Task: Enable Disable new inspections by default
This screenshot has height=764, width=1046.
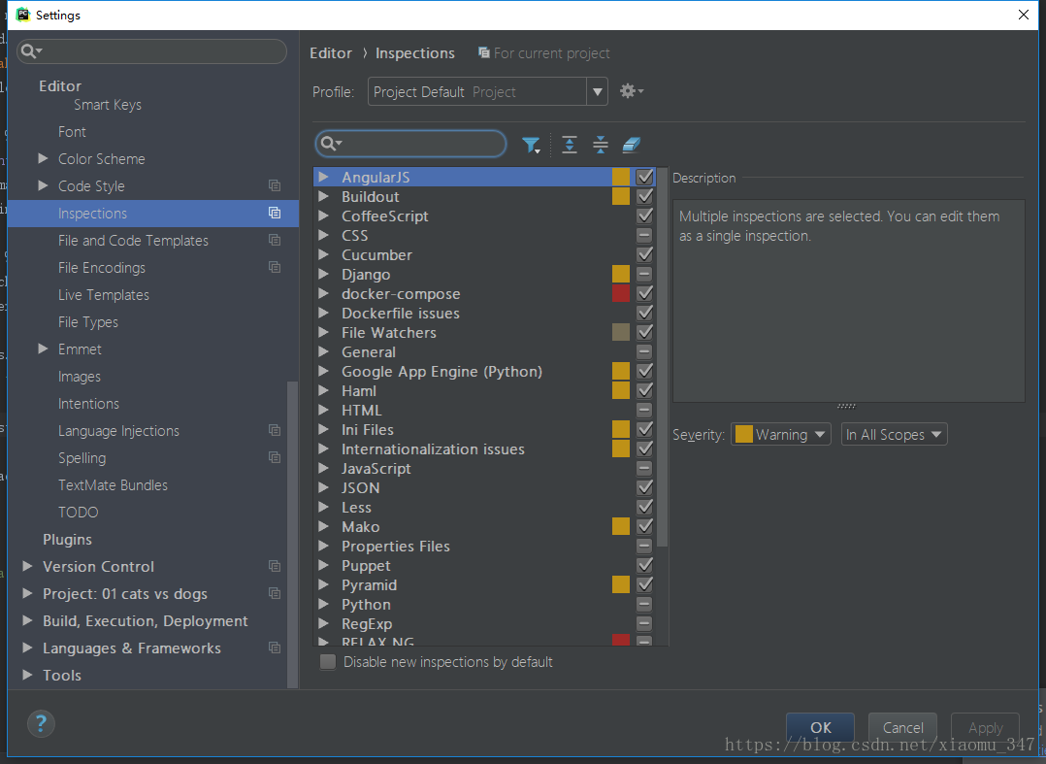Action: tap(328, 662)
